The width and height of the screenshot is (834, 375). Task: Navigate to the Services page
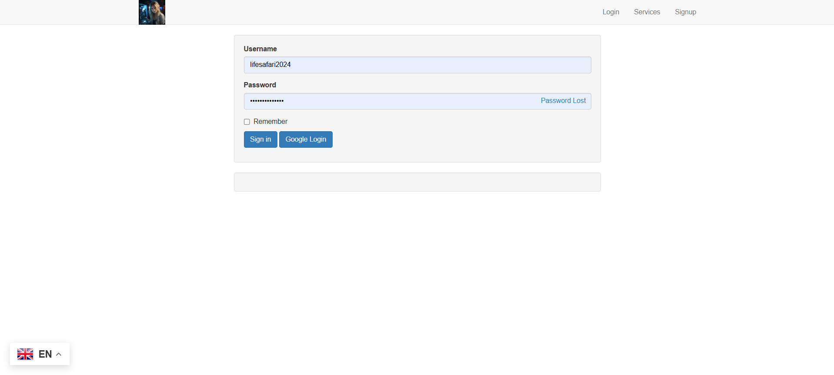click(x=647, y=12)
